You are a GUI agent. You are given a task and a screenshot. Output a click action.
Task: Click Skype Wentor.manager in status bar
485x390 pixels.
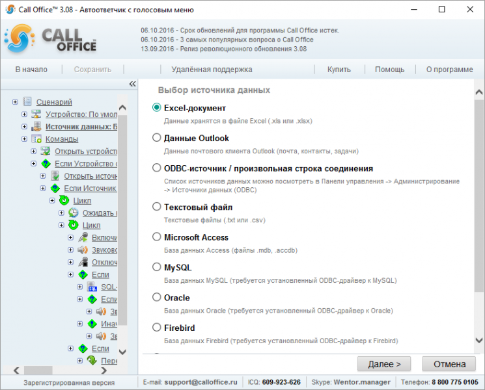pos(351,382)
